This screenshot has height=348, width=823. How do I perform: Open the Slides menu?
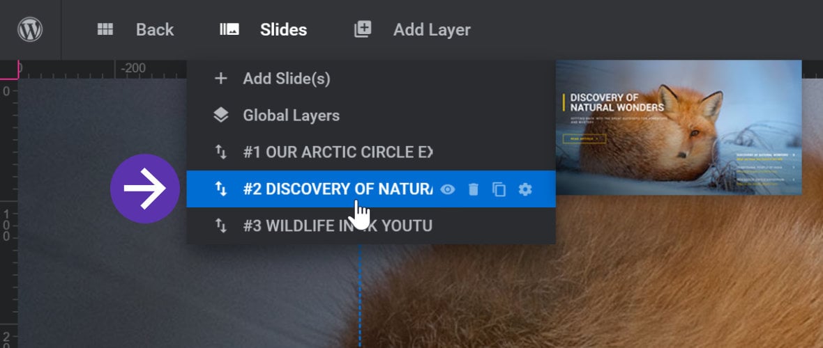coord(283,30)
